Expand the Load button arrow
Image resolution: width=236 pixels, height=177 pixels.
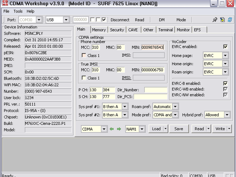point(166,129)
